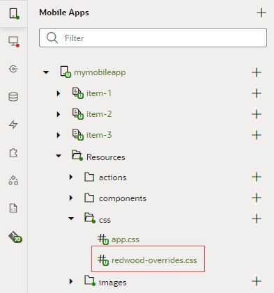
Task: Click the item-1 flow icon
Action: pos(77,93)
